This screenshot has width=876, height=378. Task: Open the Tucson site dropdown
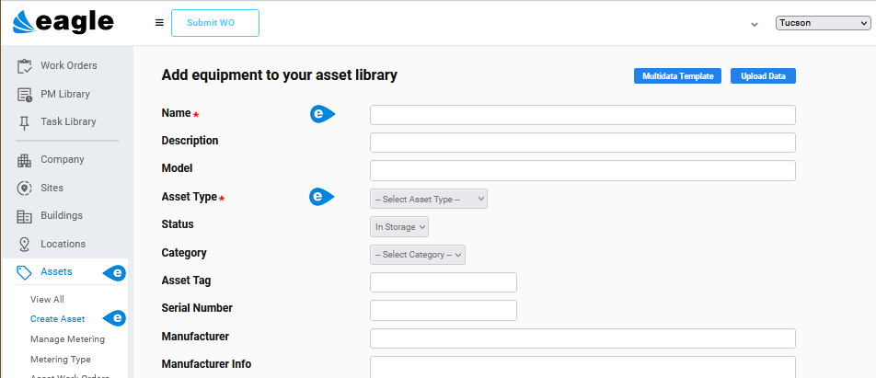point(823,23)
